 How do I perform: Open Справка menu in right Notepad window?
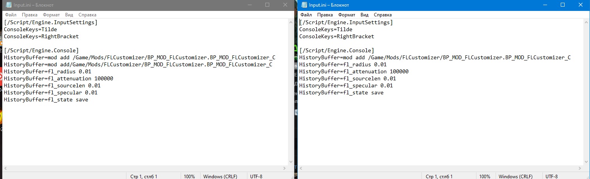click(383, 14)
